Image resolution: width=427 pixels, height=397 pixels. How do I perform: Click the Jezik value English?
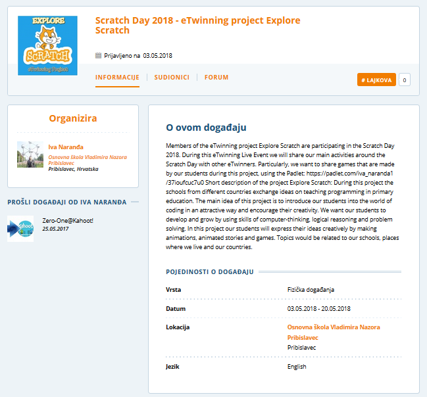pyautogui.click(x=297, y=367)
